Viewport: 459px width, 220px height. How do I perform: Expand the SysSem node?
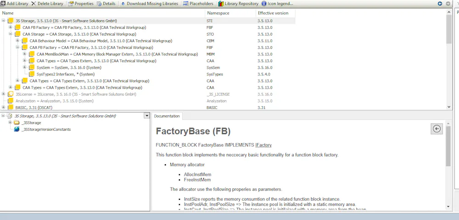coord(25,67)
